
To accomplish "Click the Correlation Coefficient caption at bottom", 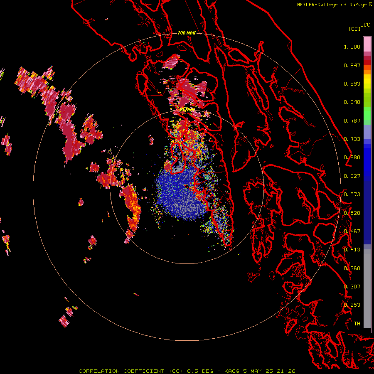I will point(187,371).
